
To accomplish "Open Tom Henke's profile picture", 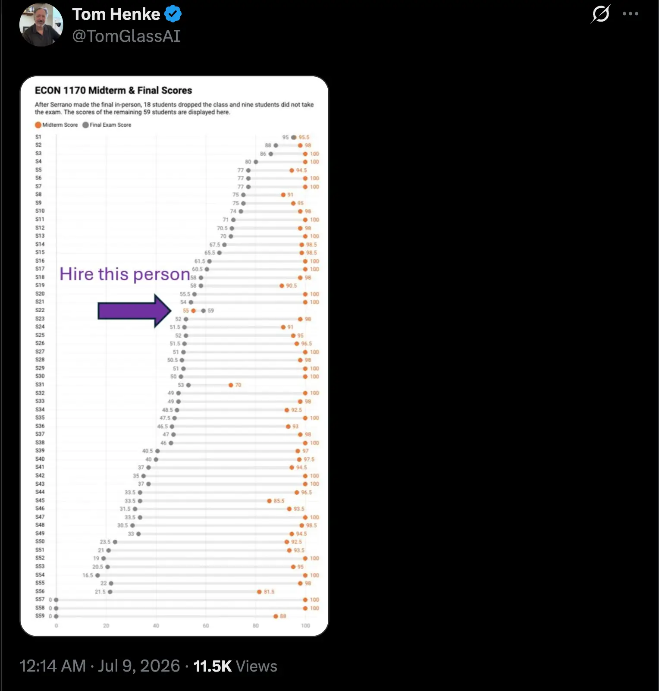I will click(x=41, y=25).
